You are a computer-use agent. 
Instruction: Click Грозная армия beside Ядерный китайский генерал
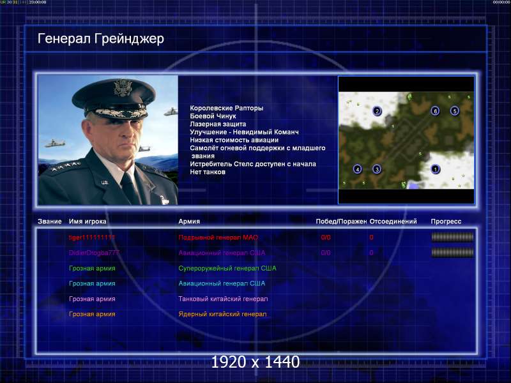point(92,314)
